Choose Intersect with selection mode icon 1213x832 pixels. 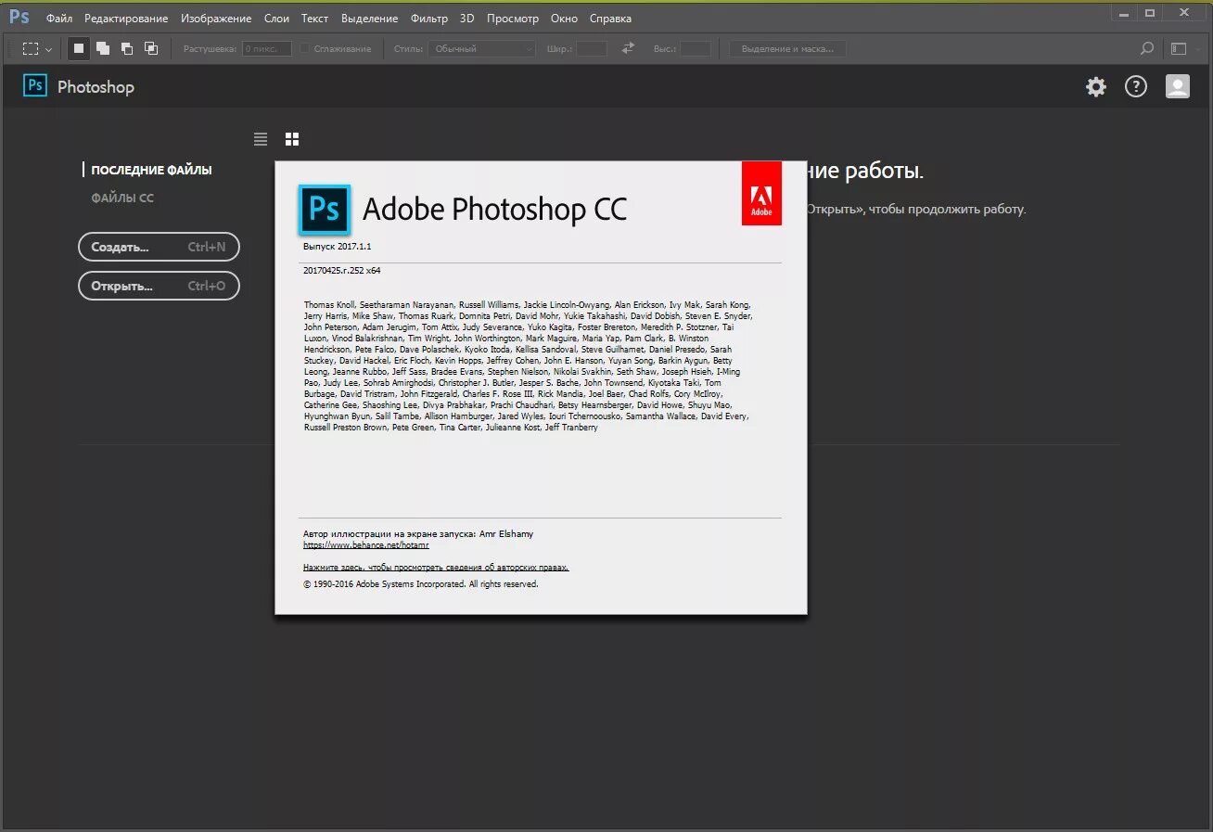click(151, 48)
